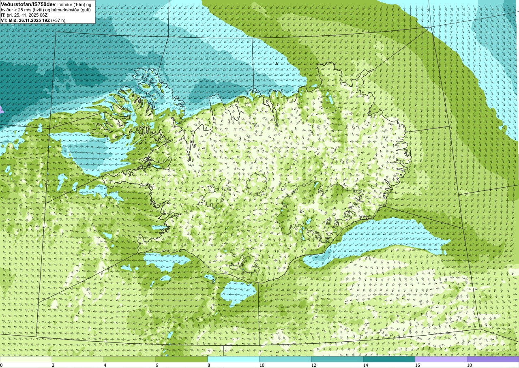Click the legend scale label "6"
This screenshot has height=368, width=519.
click(157, 366)
